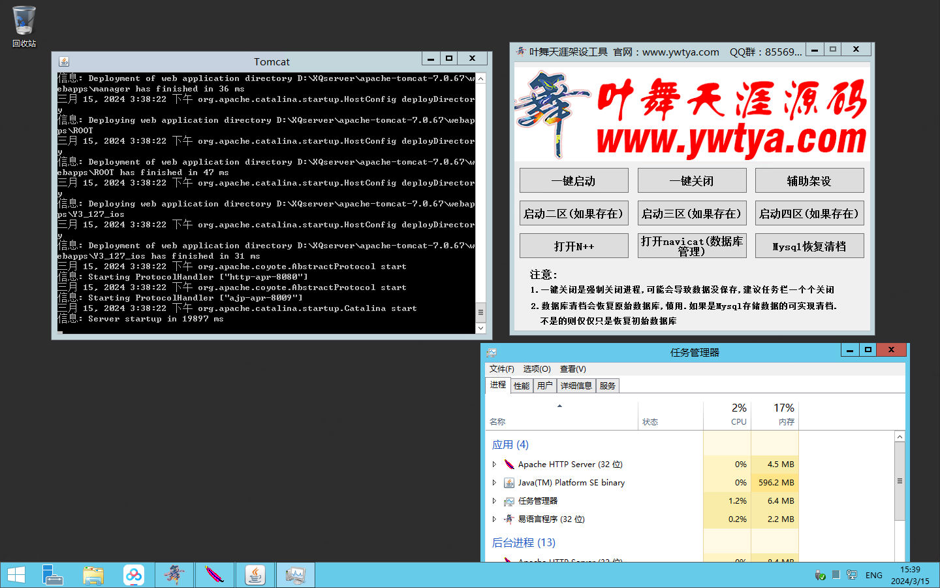
Task: Click the ENG input language indicator
Action: 873,576
